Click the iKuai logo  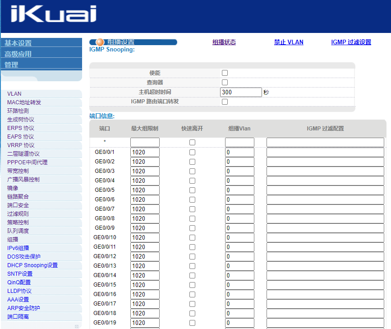54,14
